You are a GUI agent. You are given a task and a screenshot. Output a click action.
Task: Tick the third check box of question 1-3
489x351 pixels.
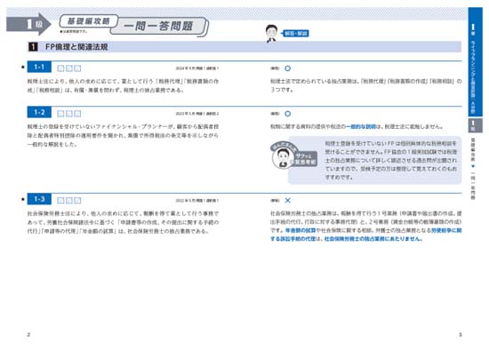(x=77, y=201)
